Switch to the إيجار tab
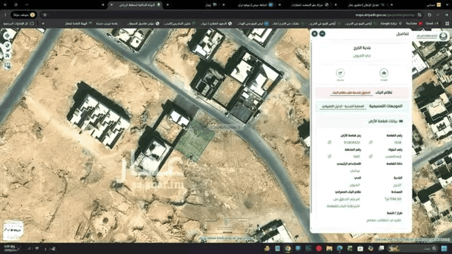 [212, 5]
